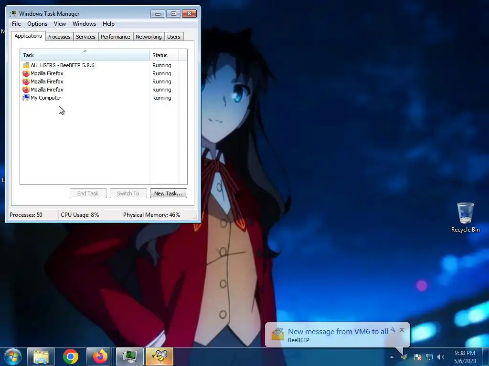The image size is (489, 366).
Task: Open the notification balloon wrench options
Action: [x=393, y=330]
